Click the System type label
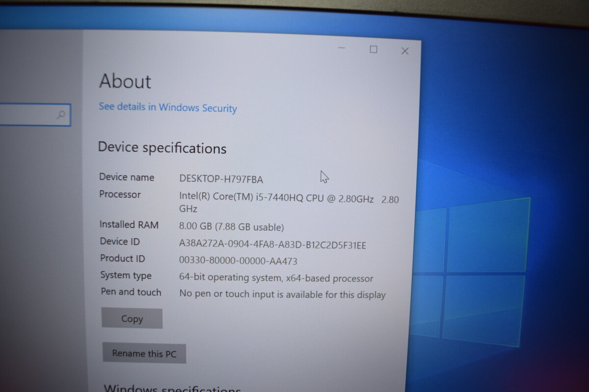This screenshot has width=589, height=392. [x=126, y=275]
